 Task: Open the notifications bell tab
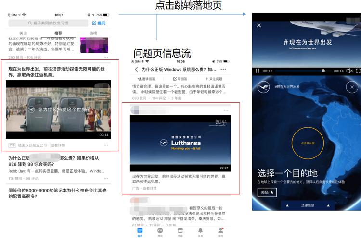coord(201,232)
